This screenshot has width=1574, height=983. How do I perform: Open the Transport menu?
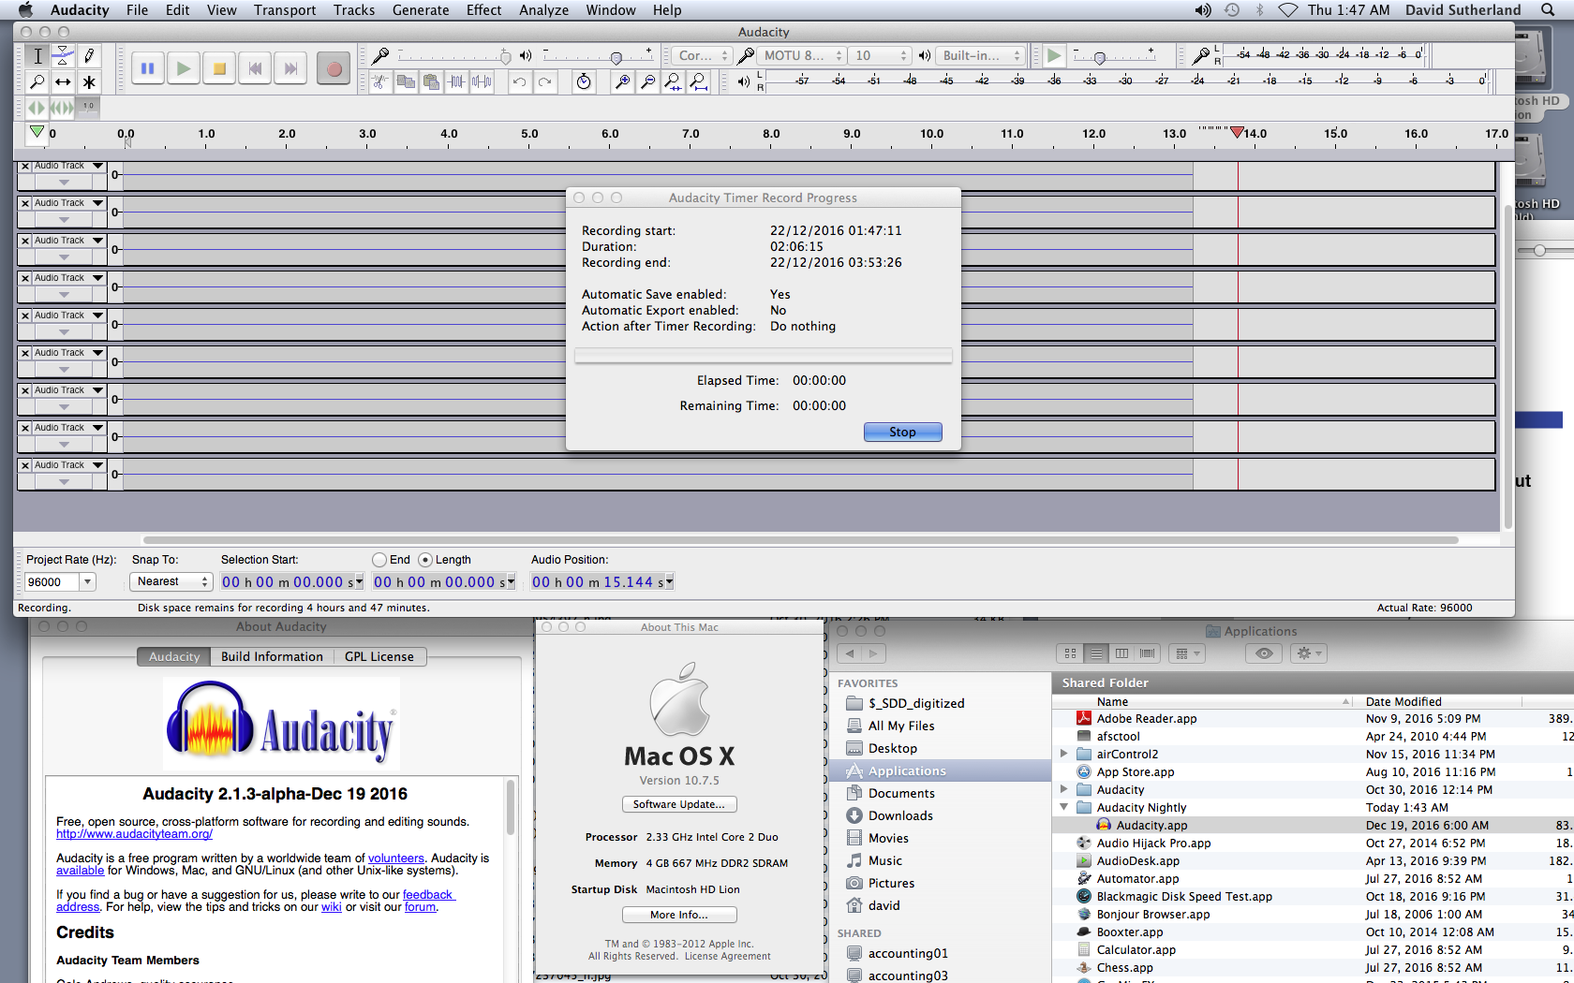pyautogui.click(x=285, y=10)
